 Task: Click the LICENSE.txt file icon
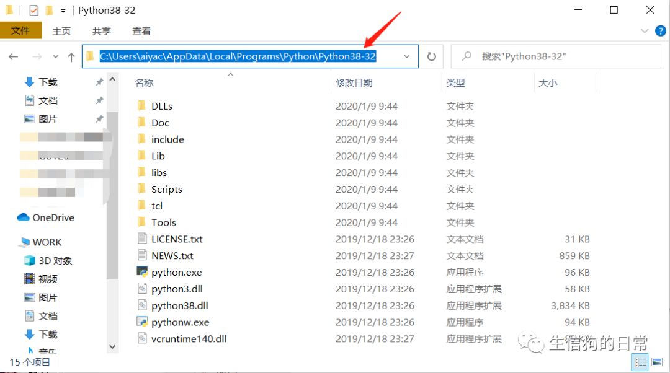pyautogui.click(x=142, y=238)
